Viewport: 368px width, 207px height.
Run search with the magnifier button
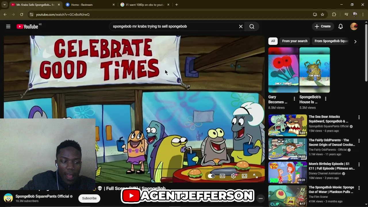pos(252,26)
